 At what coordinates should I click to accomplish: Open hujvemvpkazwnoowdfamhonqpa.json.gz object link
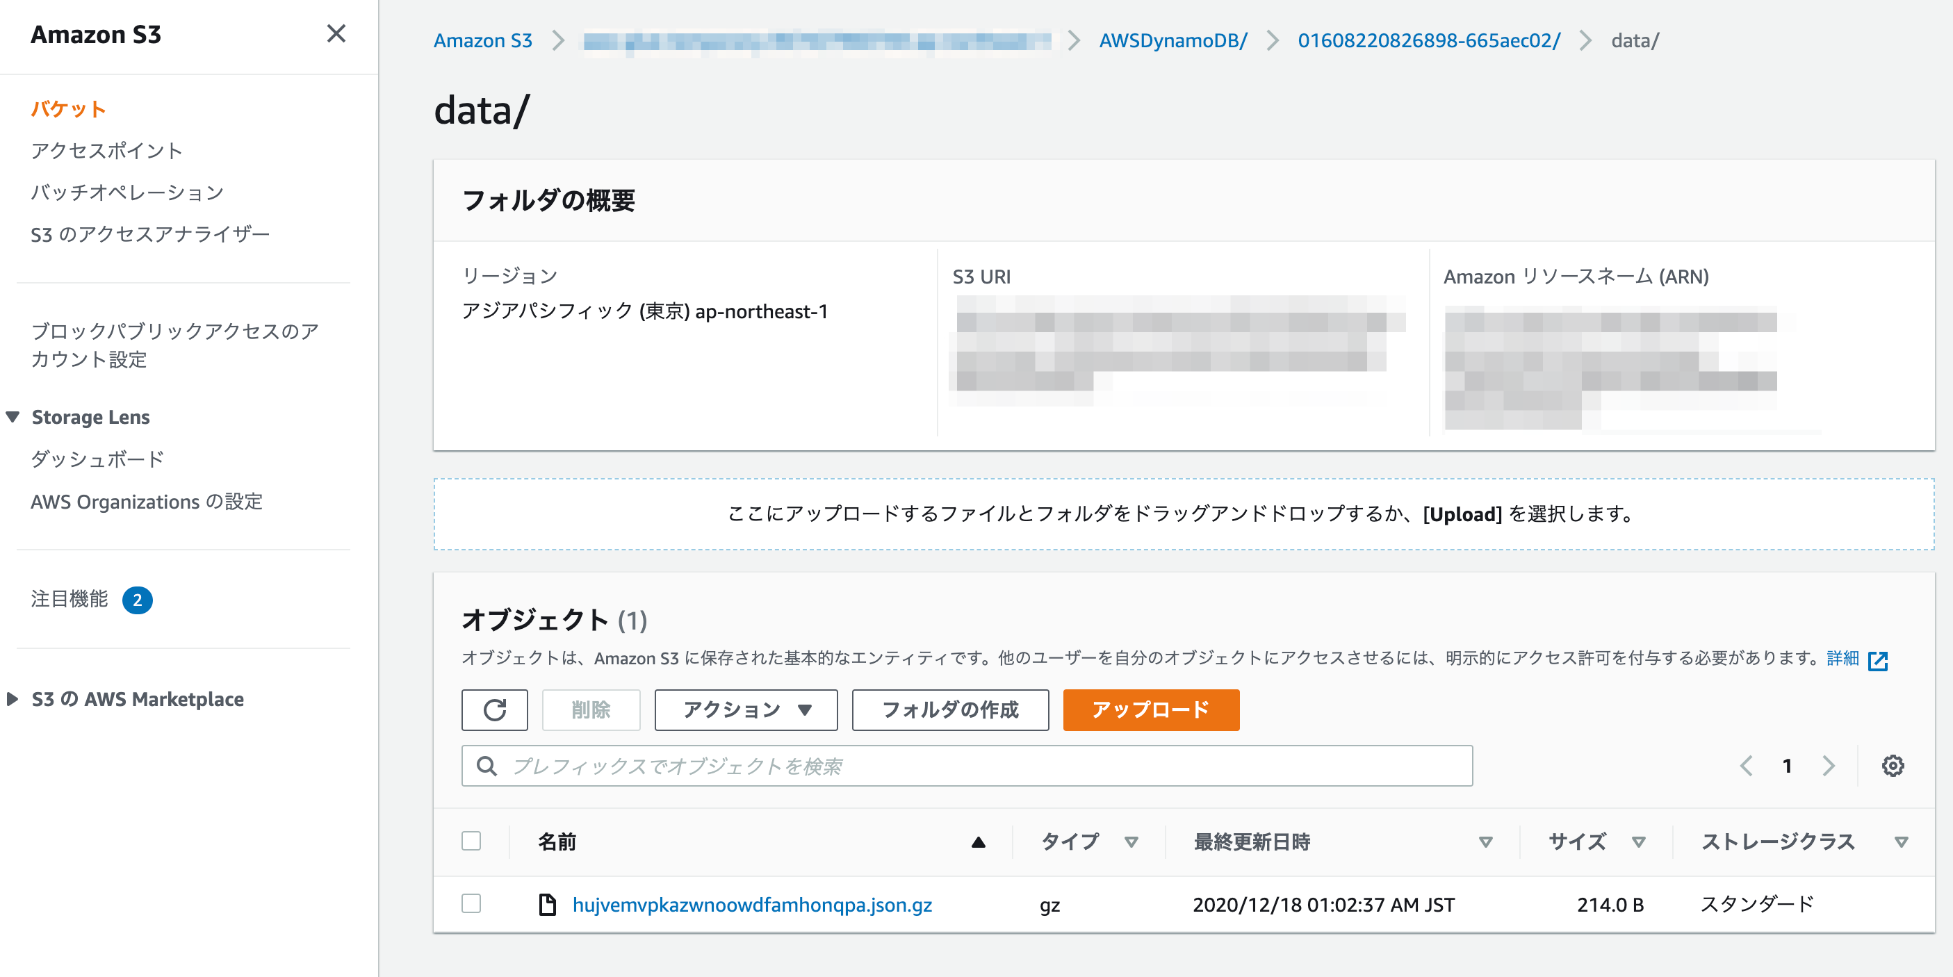(752, 905)
